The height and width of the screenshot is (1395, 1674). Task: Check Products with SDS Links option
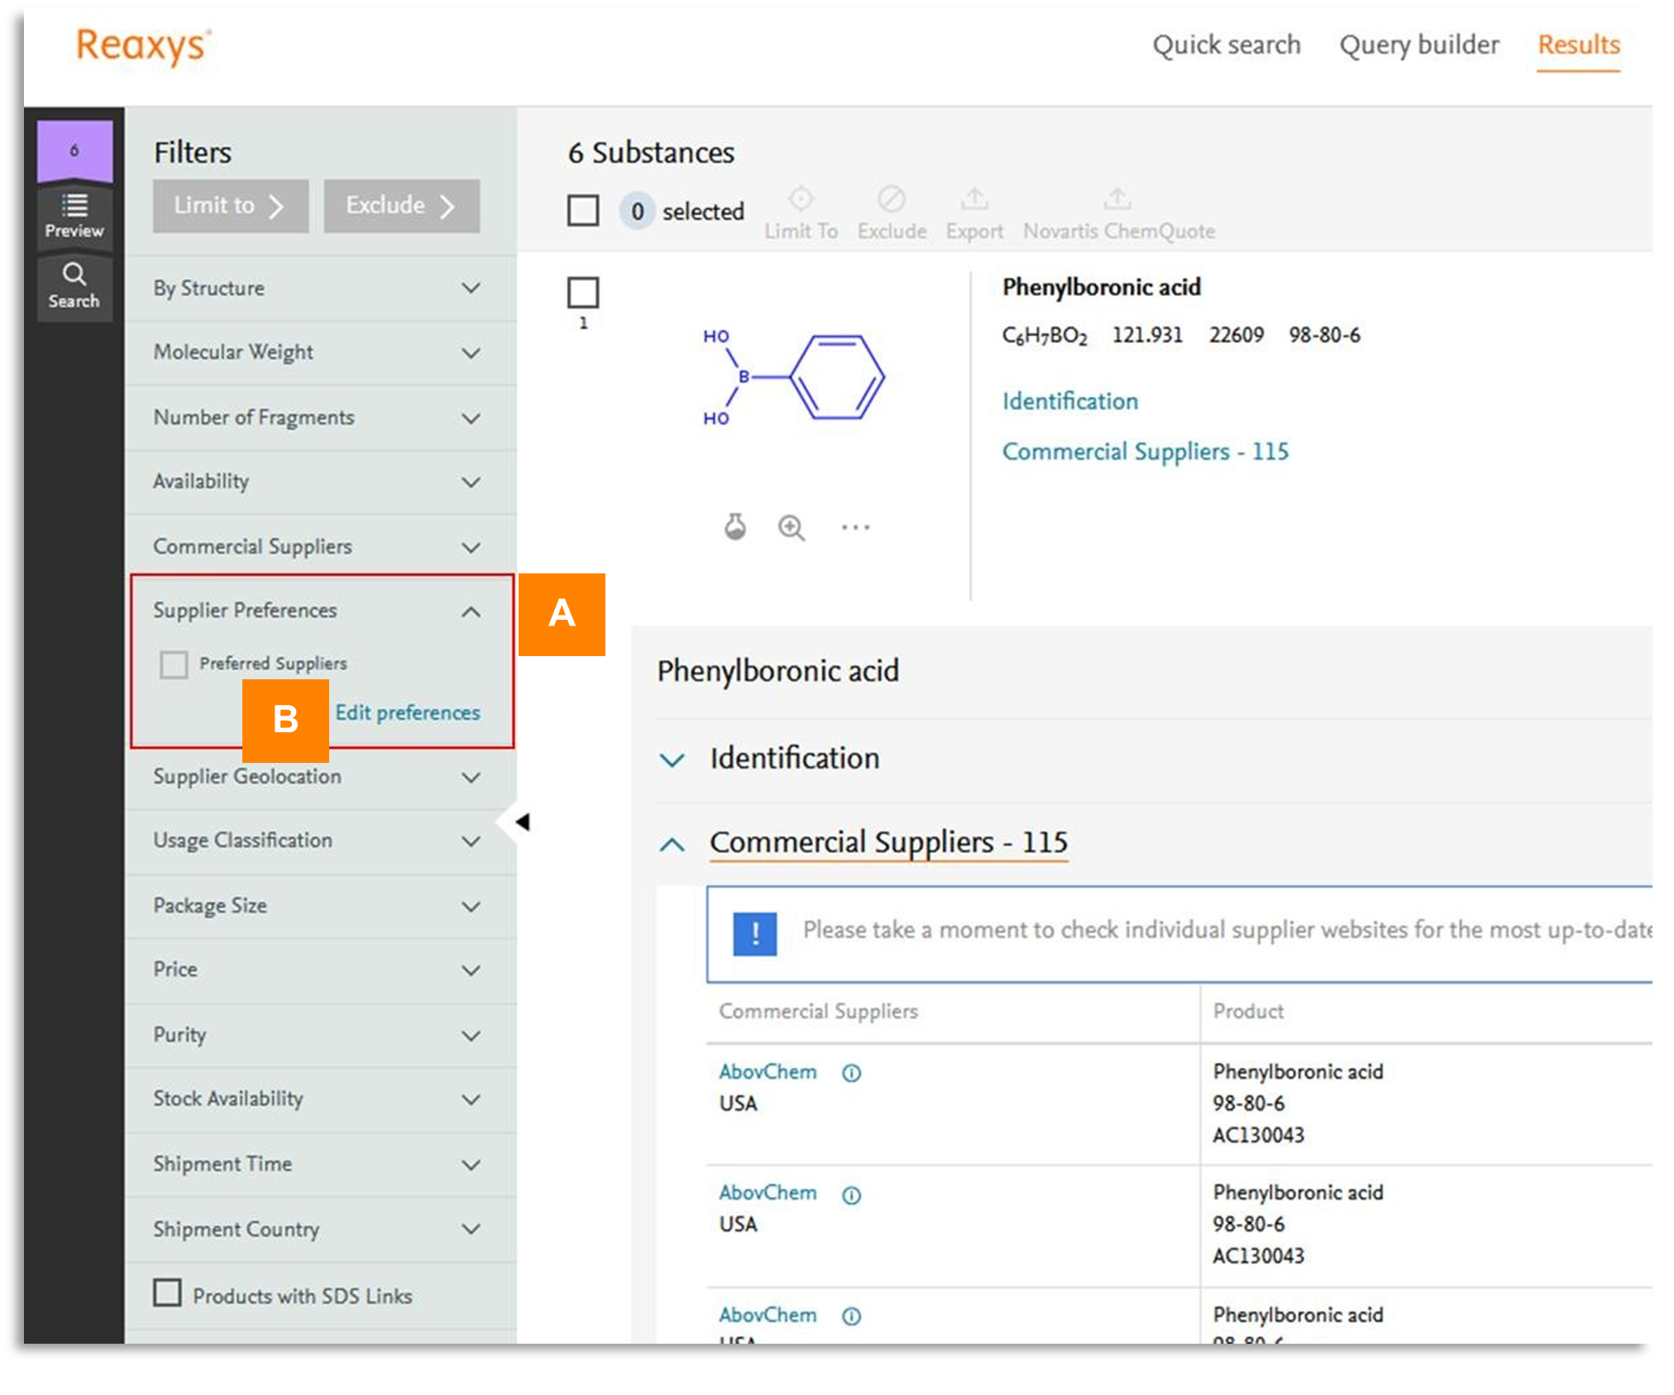pyautogui.click(x=168, y=1293)
